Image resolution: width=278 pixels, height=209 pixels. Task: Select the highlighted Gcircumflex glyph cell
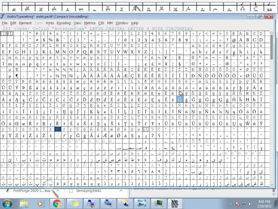click(x=180, y=100)
